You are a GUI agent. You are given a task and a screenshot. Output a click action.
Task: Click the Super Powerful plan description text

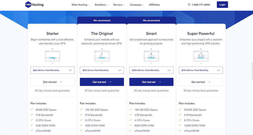point(201,41)
